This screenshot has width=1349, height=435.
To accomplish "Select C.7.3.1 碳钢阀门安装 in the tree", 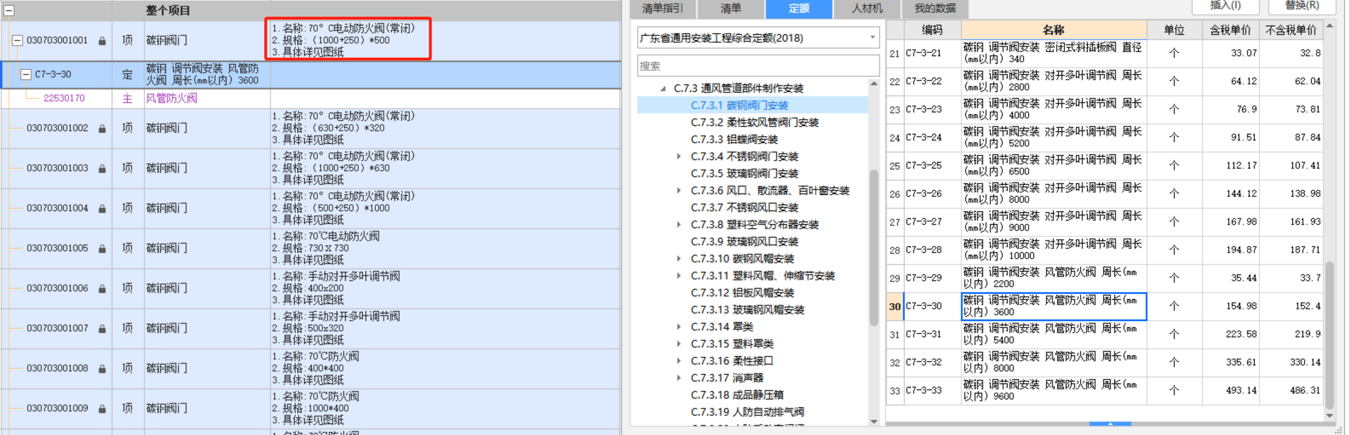I will coord(739,106).
